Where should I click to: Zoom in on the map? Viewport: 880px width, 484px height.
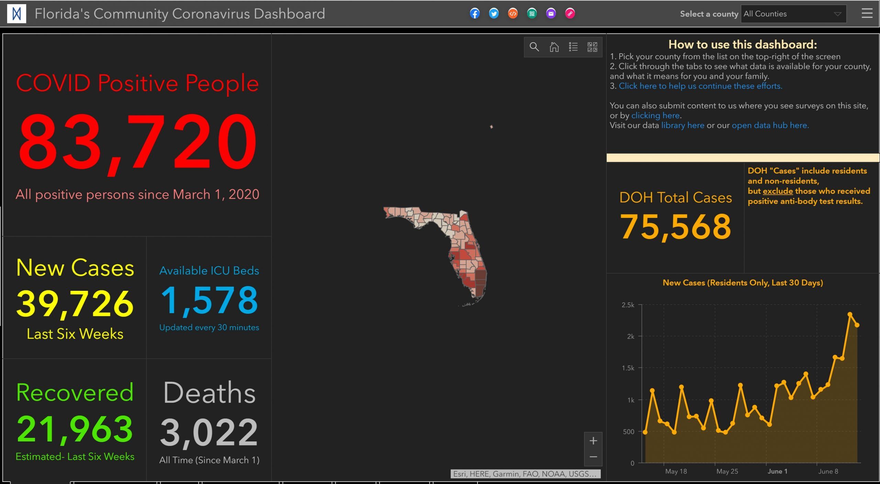(x=593, y=441)
